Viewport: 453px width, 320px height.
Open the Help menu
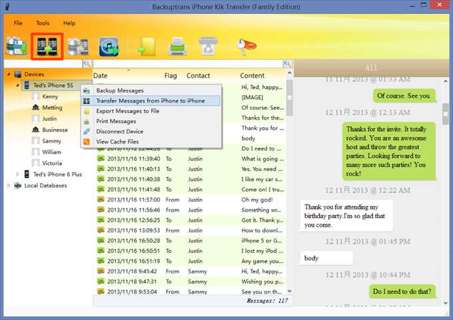69,23
